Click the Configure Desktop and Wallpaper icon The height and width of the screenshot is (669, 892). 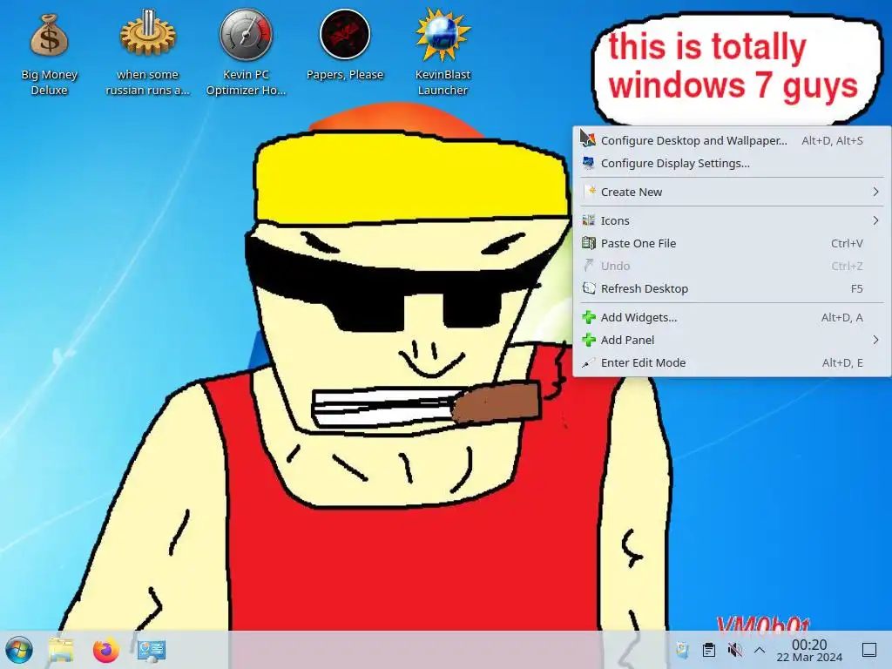coord(588,139)
